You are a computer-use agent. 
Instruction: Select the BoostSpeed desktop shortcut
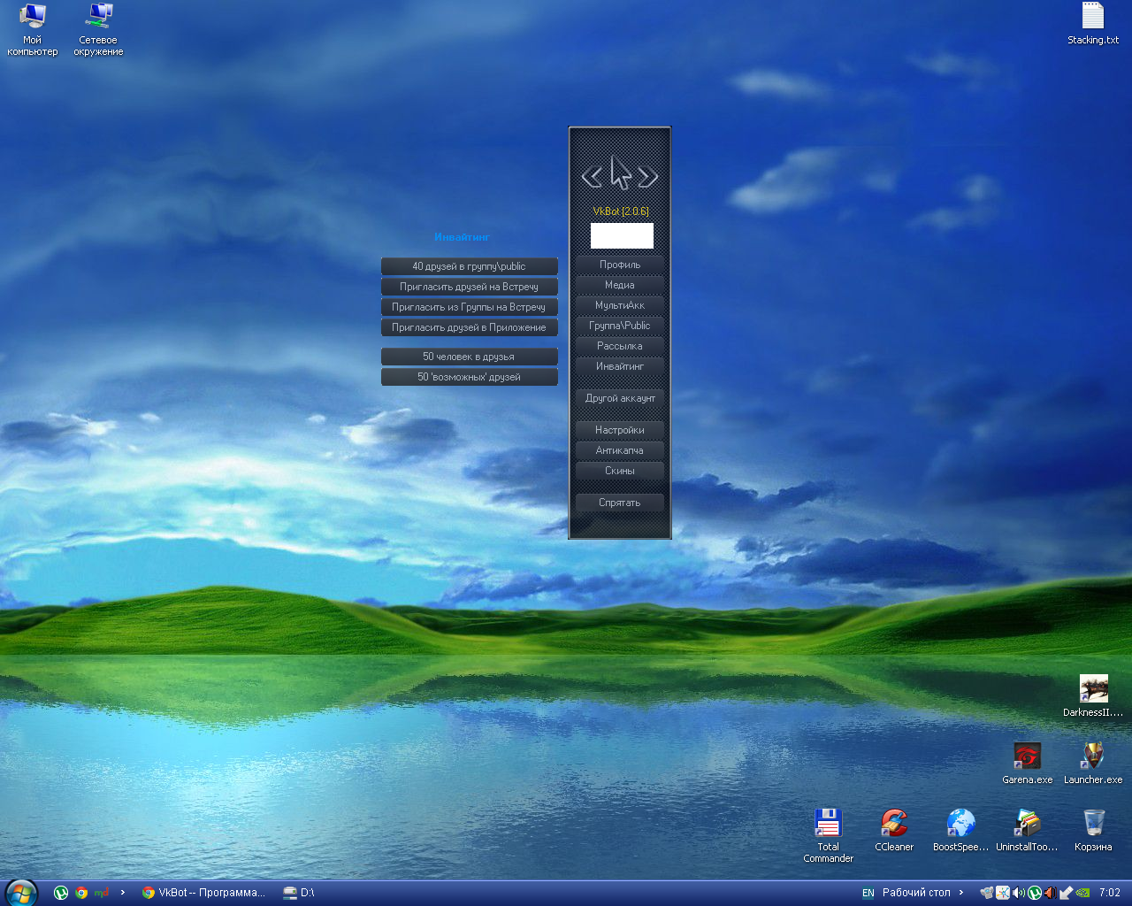(x=960, y=824)
